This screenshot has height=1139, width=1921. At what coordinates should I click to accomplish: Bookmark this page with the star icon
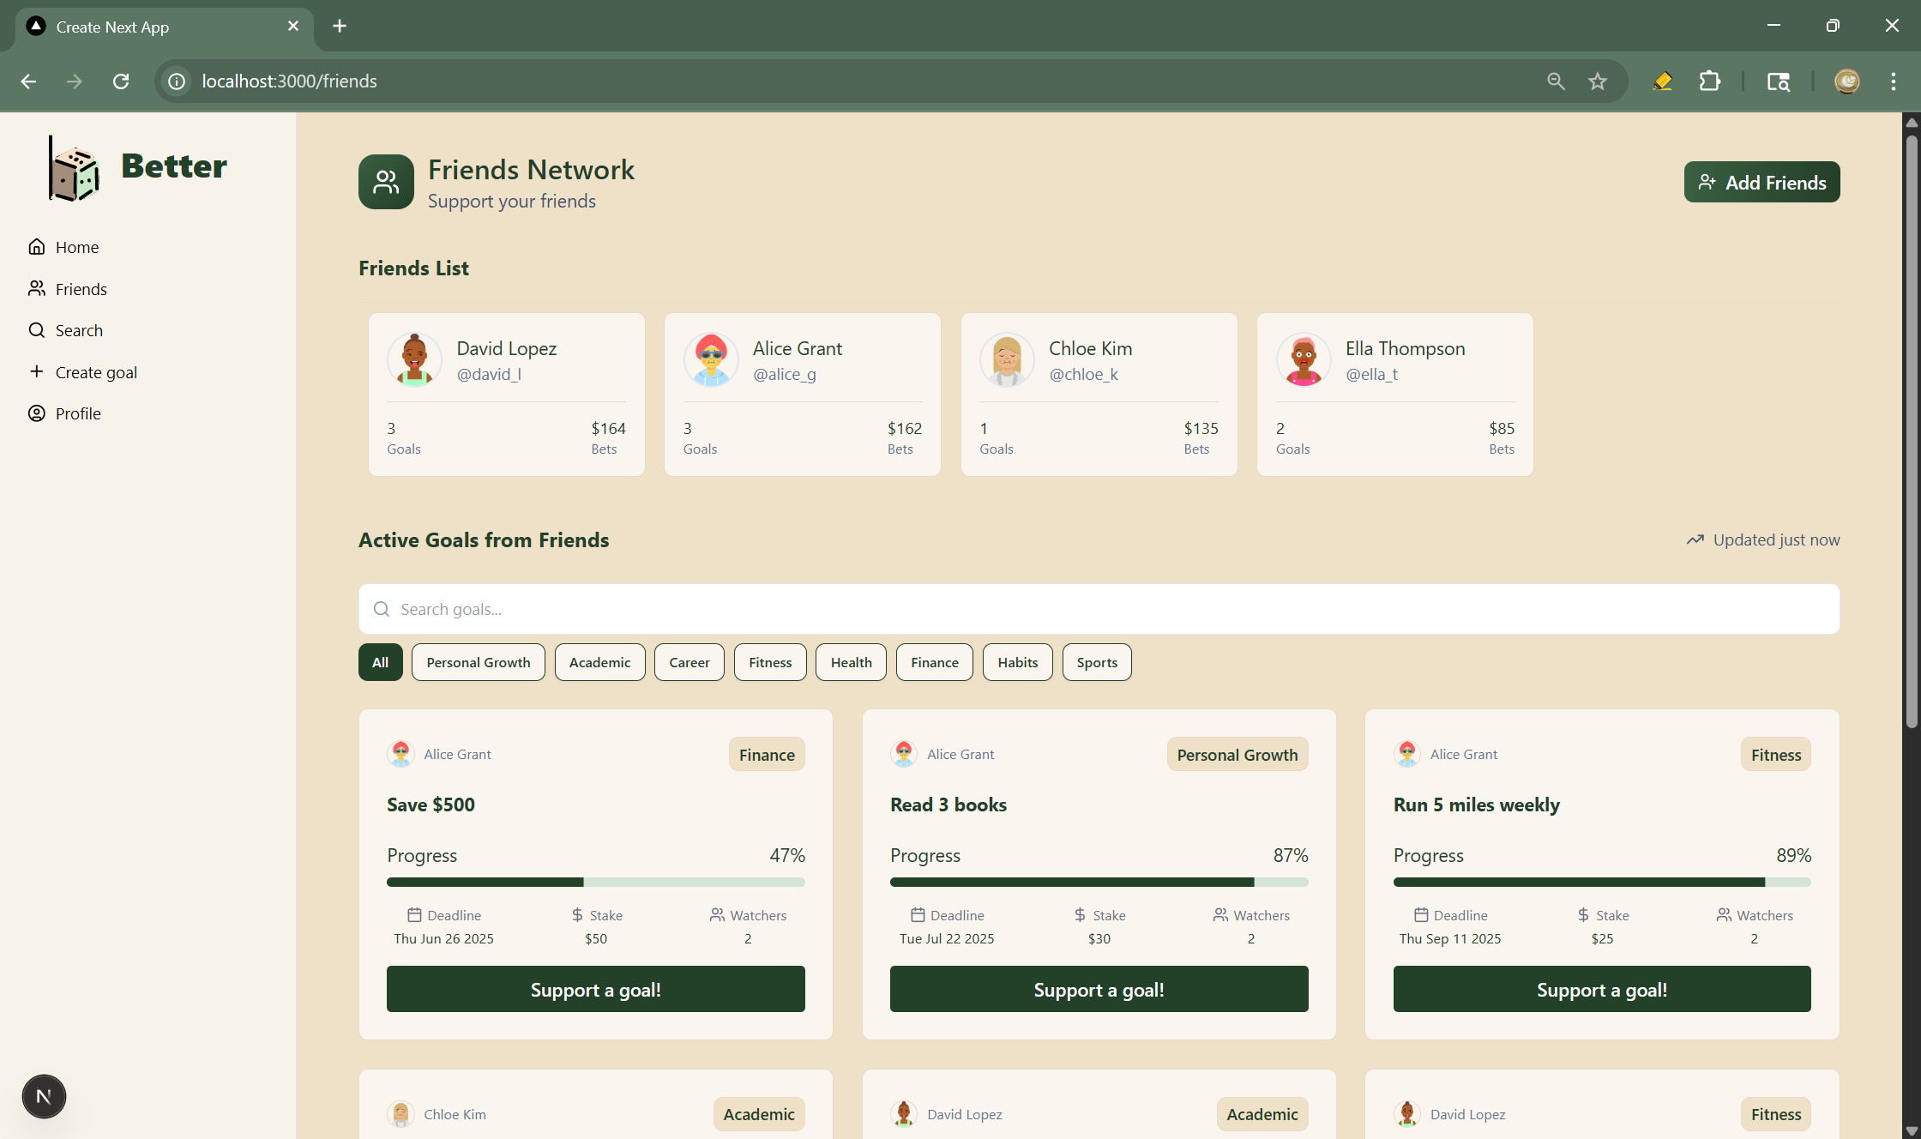coord(1597,81)
